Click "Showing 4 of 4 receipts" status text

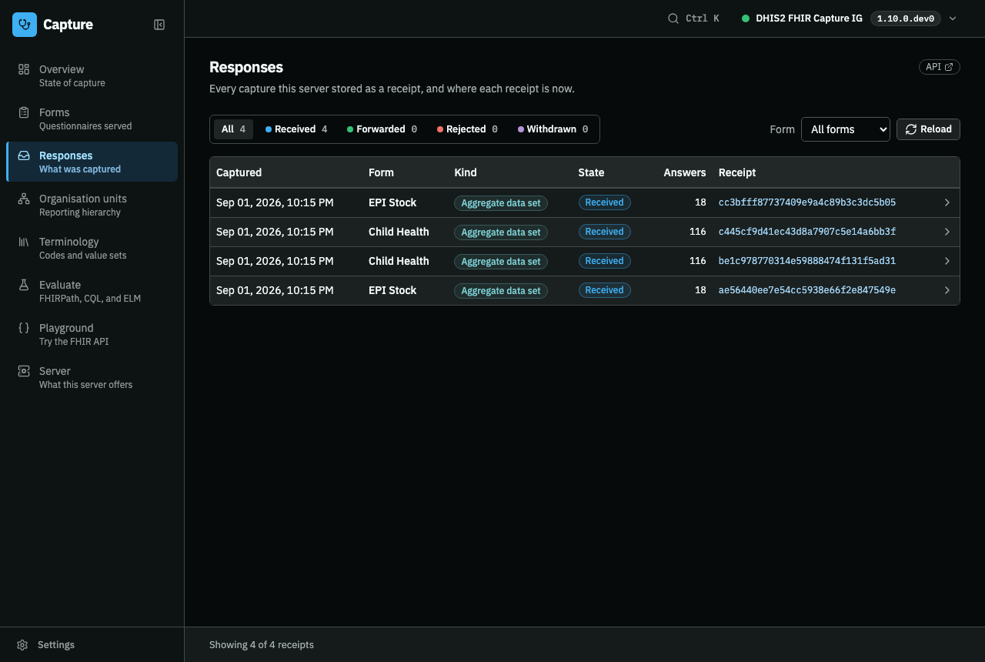point(262,645)
